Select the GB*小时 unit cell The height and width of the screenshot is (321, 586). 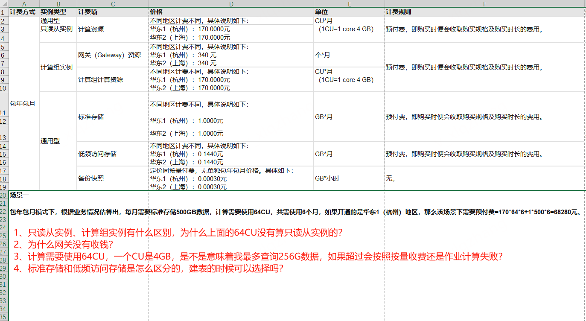(349, 178)
